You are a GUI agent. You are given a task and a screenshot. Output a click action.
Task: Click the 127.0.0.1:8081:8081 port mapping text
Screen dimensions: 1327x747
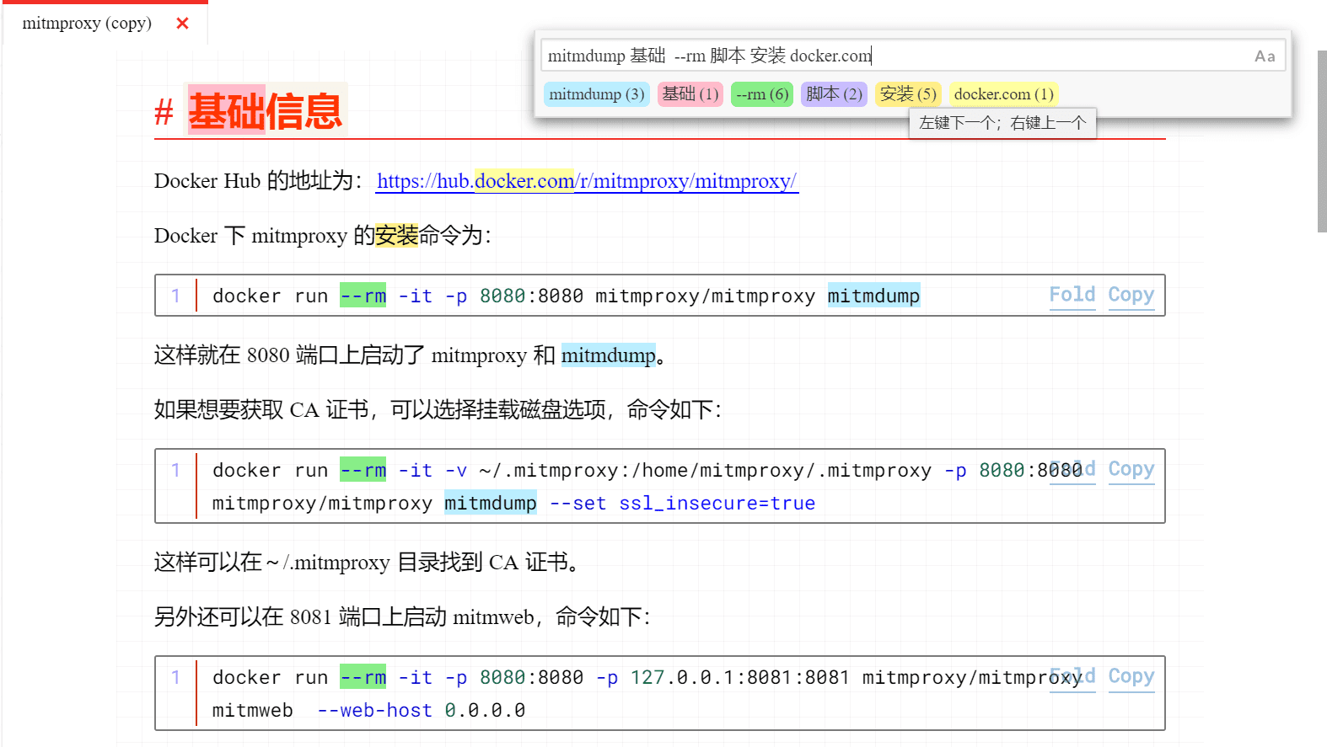tap(739, 678)
